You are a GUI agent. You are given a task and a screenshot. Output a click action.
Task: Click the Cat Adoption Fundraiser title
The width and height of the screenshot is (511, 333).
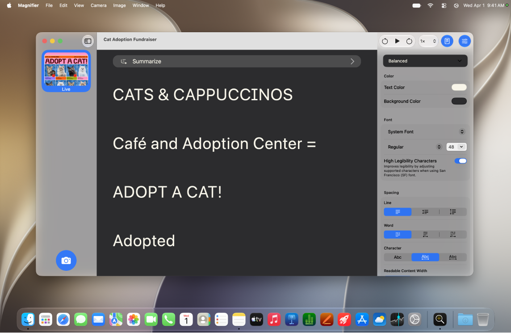tap(130, 39)
